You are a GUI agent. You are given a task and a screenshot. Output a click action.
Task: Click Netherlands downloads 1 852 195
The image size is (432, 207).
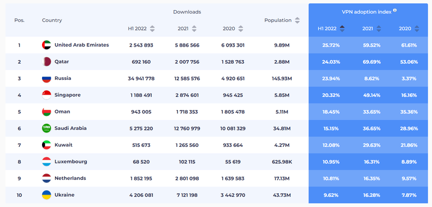point(141,179)
